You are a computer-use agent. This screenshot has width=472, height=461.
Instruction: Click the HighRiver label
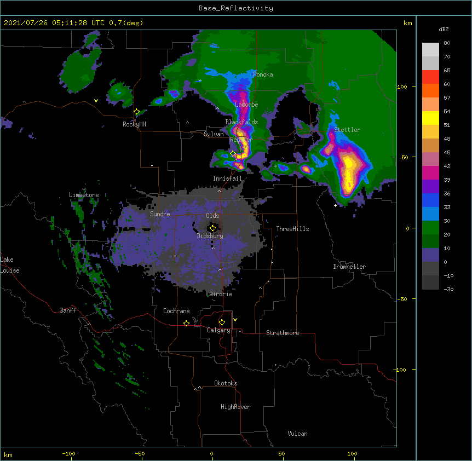coord(235,407)
